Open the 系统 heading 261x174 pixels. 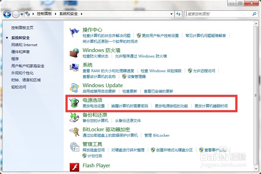pyautogui.click(x=88, y=65)
